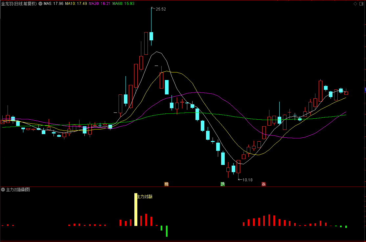Click the magenta MA20: 16.21 label
The width and height of the screenshot is (366, 242).
[x=100, y=4]
